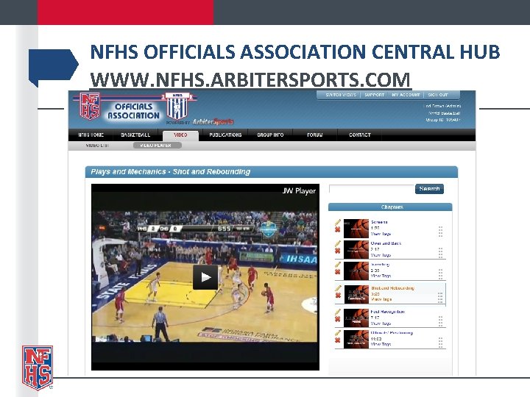
Task: Click the blue striped NFHS officials crest
Action: [x=177, y=105]
